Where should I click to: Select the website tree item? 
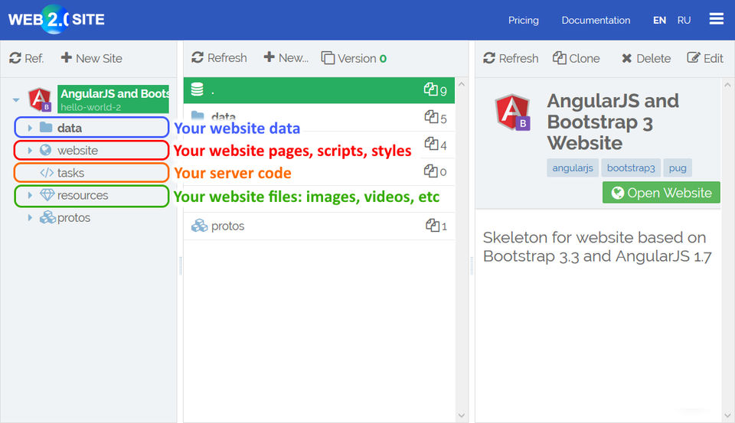pyautogui.click(x=77, y=151)
